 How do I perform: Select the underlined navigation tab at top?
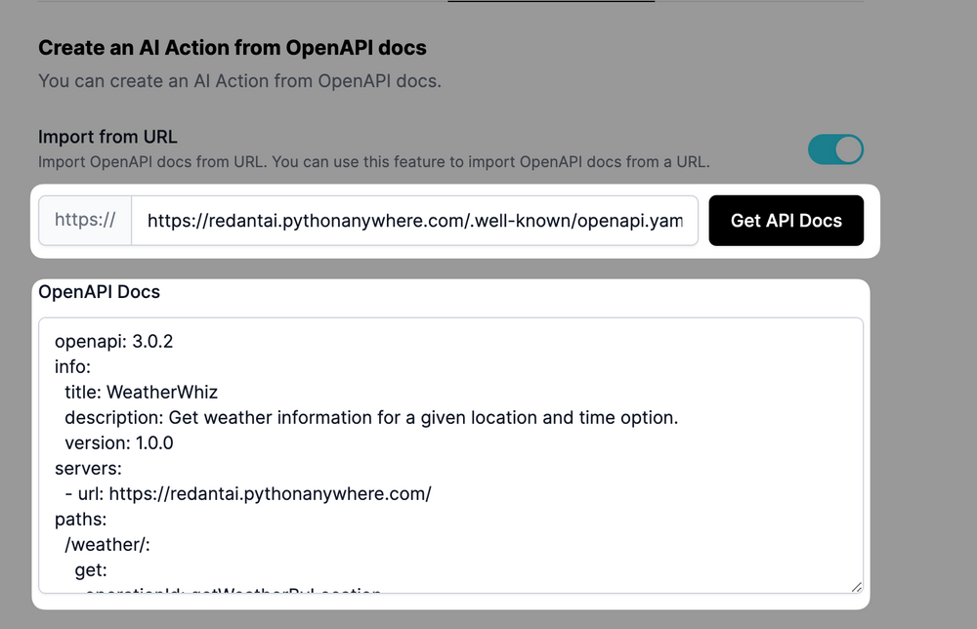[550, 5]
